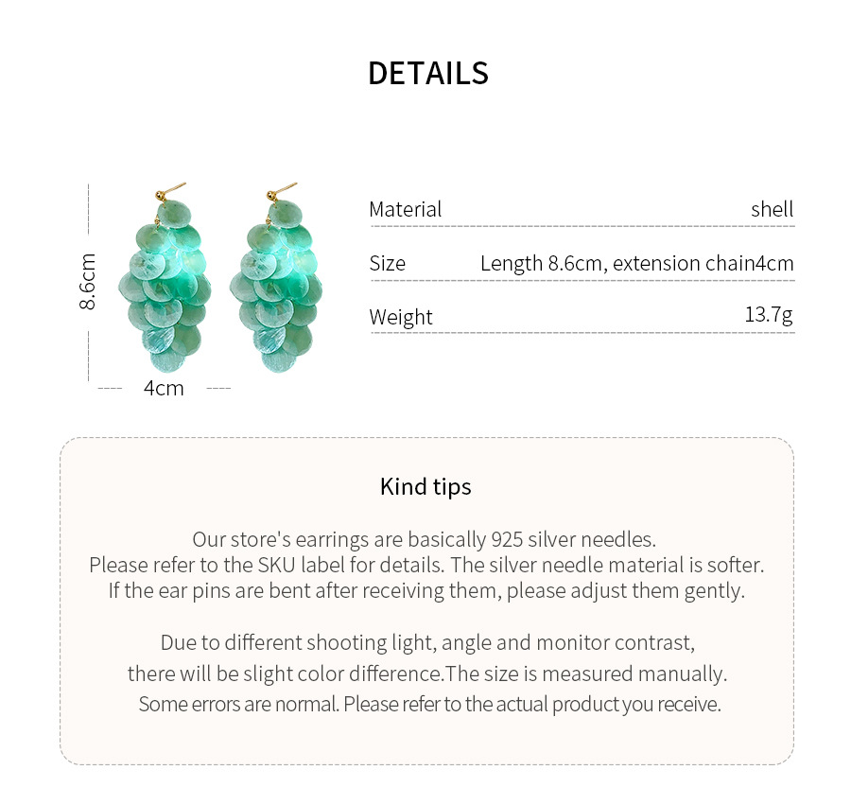
Task: Click the 'different shooting light' line
Action: [427, 642]
